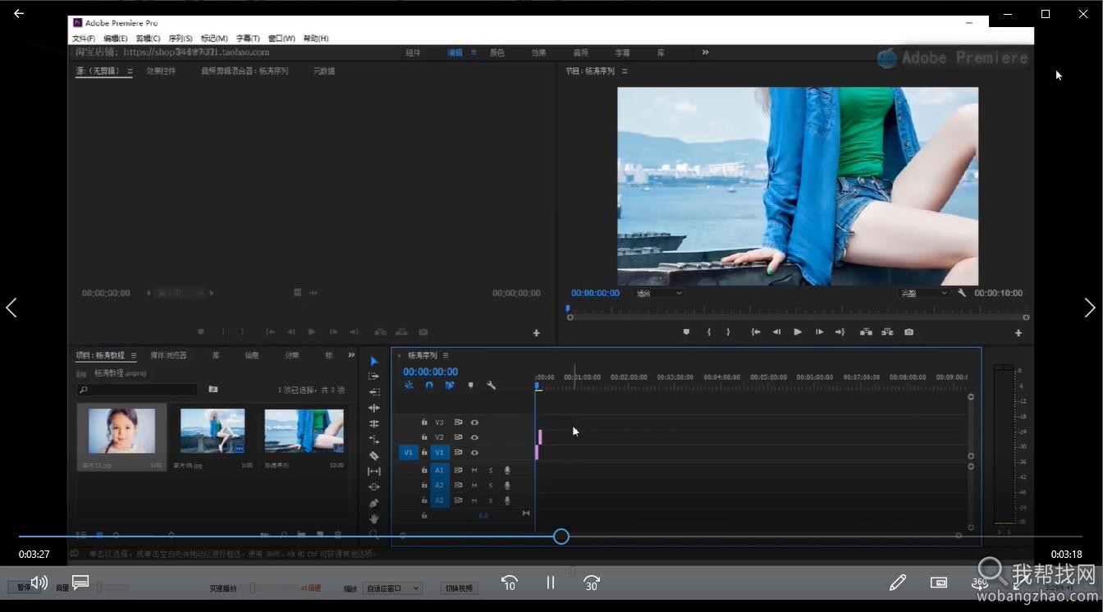Rewind video 10 seconds
Viewport: 1103px width, 612px height.
509,582
